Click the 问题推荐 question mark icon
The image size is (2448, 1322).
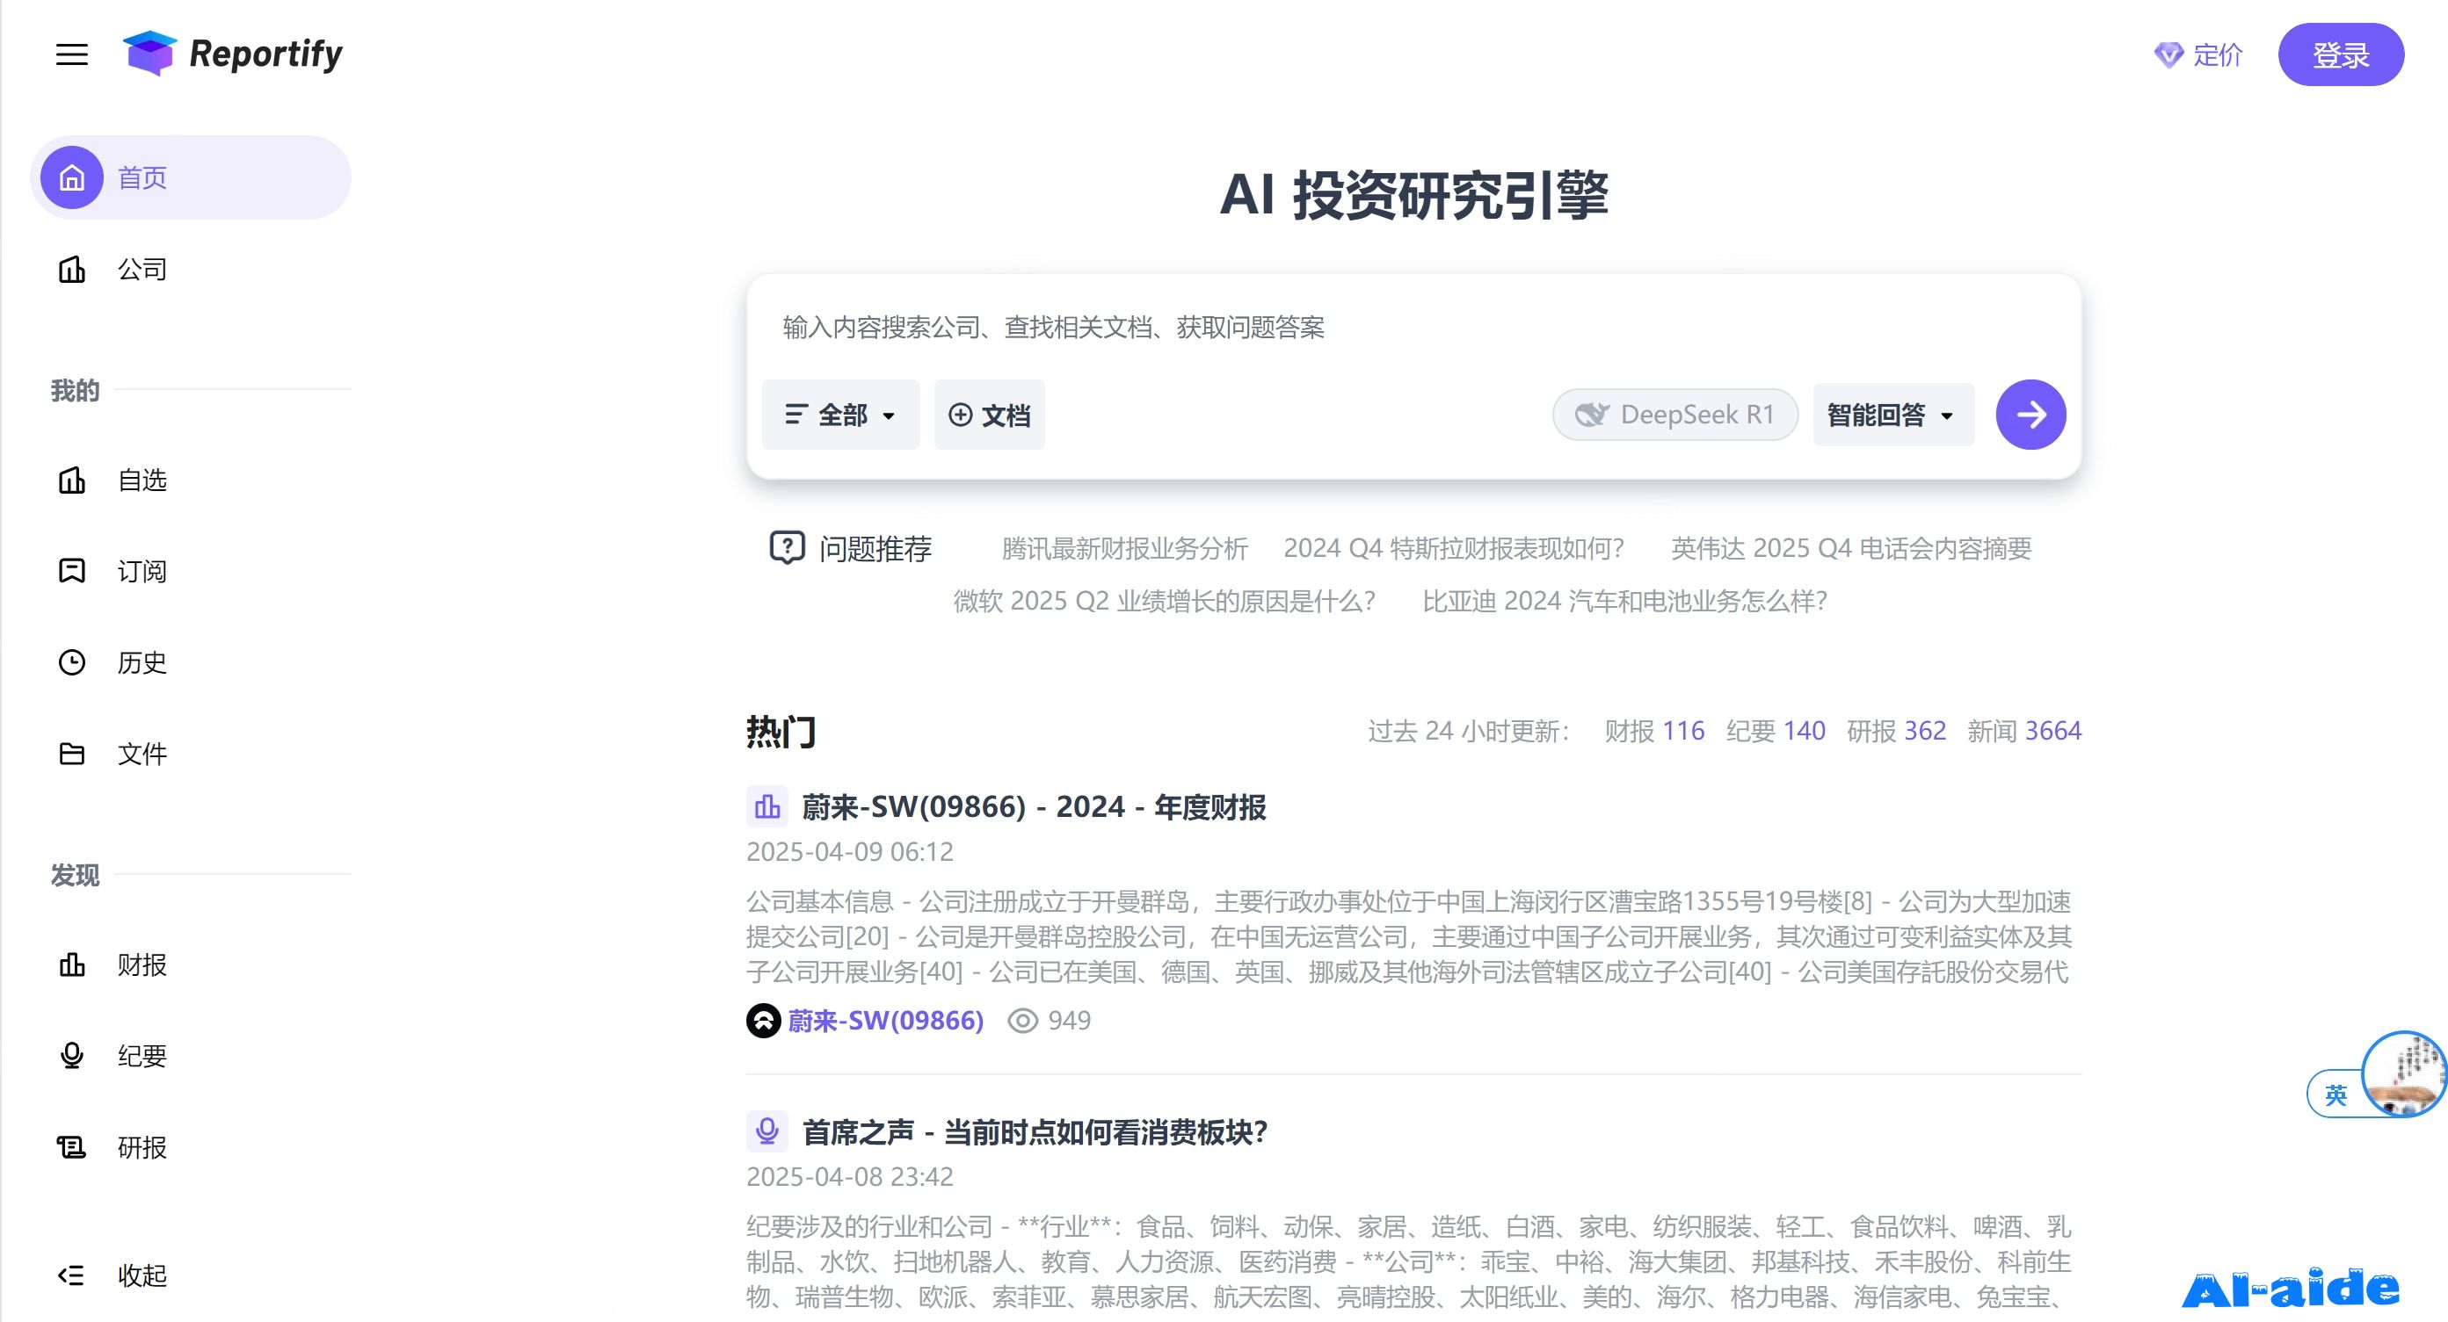[787, 548]
